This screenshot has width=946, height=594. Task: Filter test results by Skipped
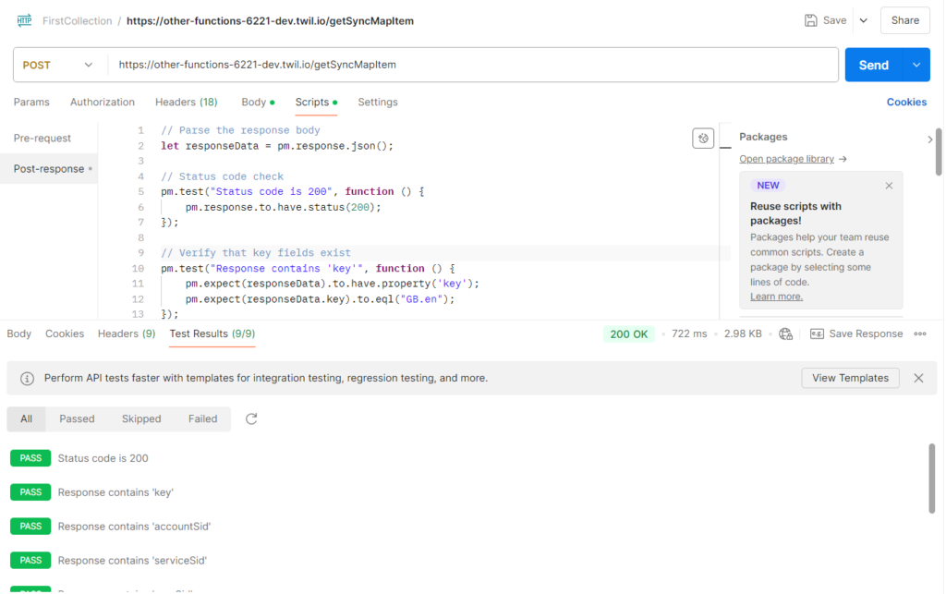141,419
